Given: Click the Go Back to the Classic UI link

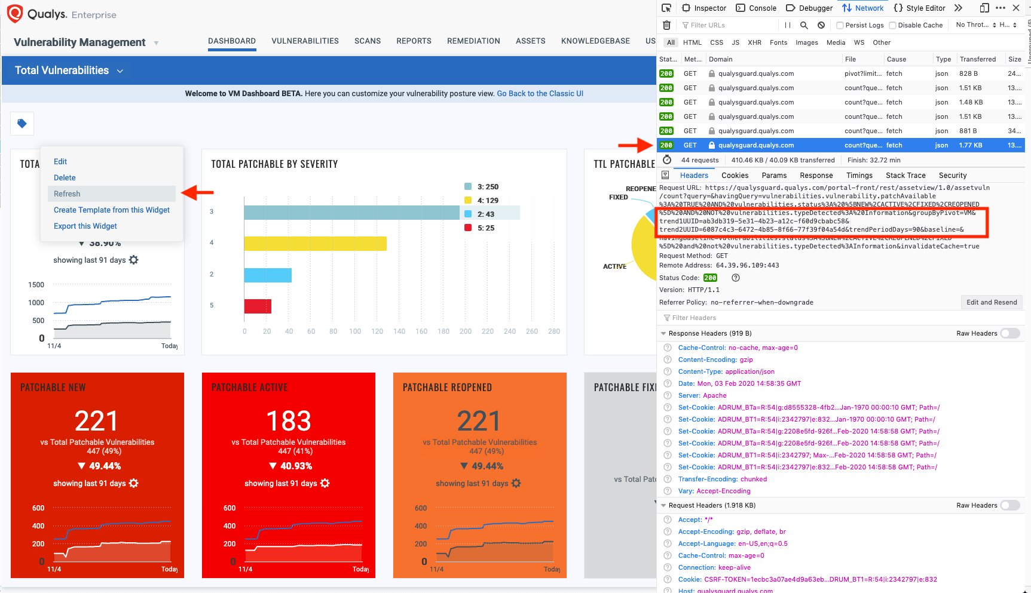Looking at the screenshot, I should [540, 93].
